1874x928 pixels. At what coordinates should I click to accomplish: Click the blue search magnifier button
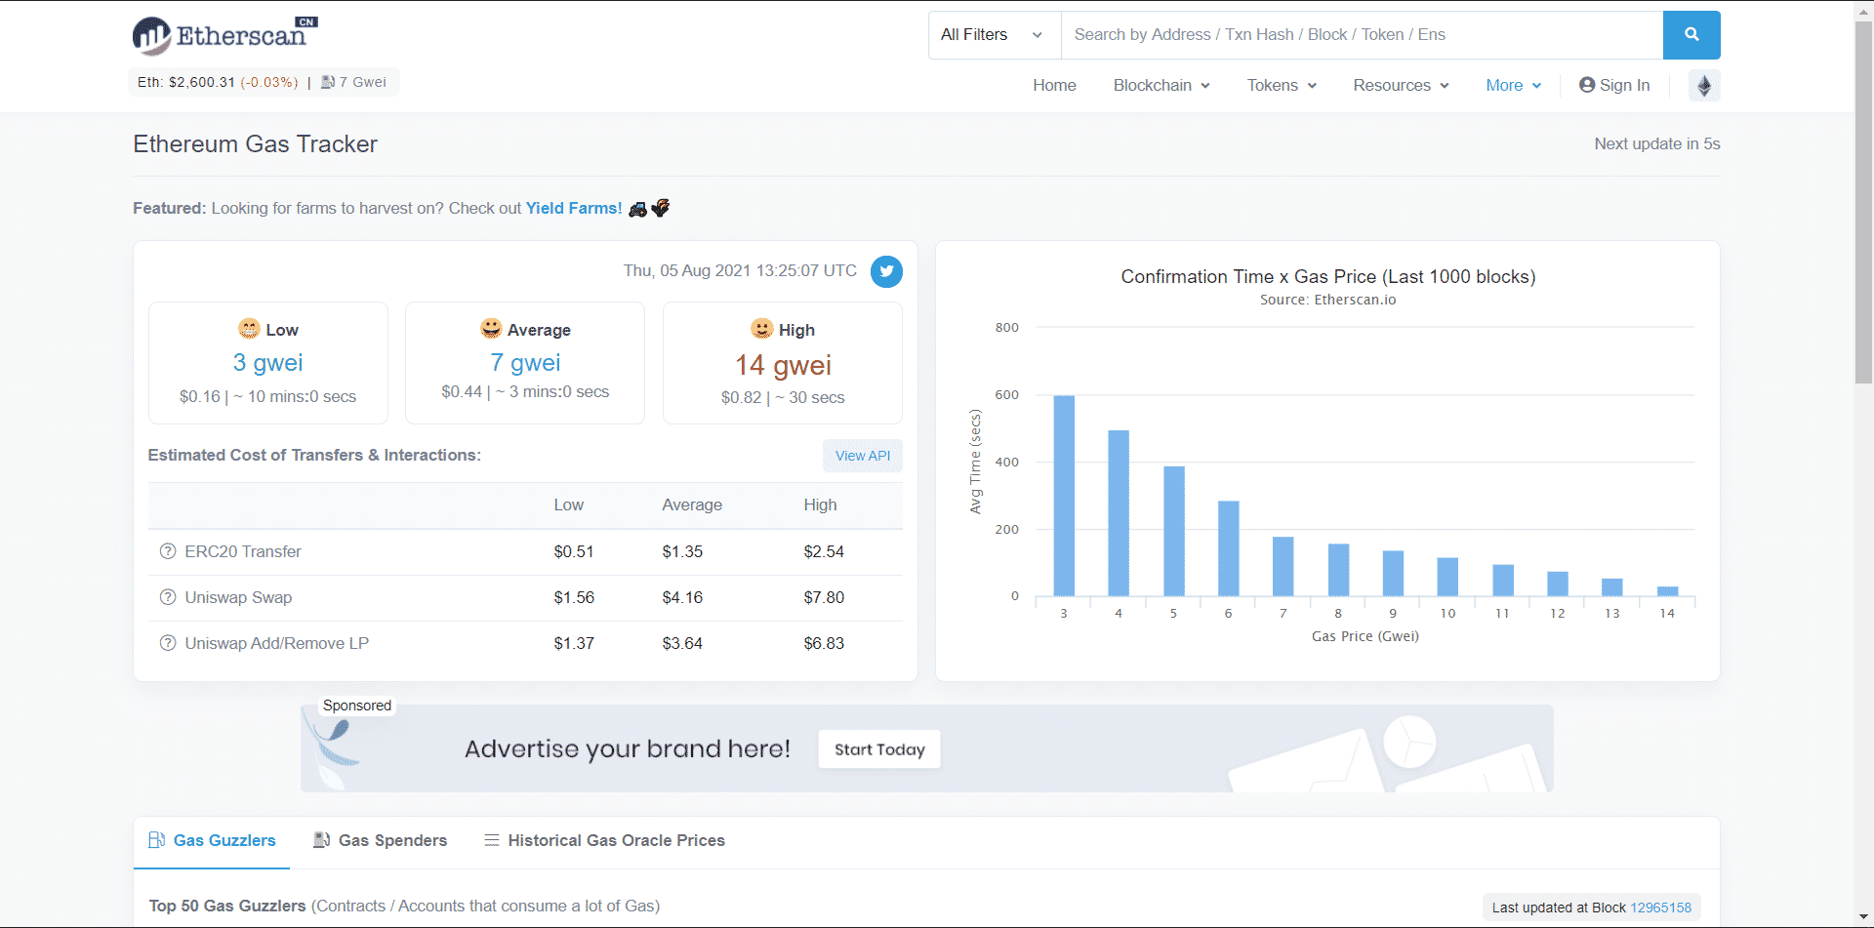click(1691, 35)
